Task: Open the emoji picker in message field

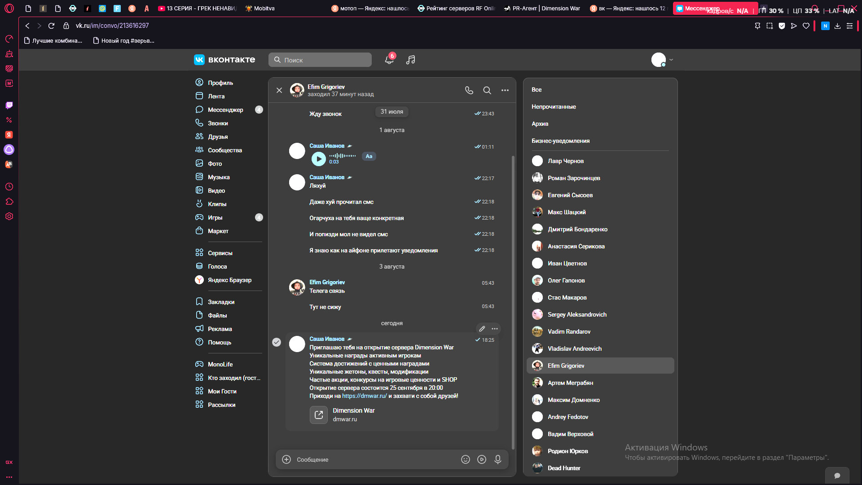Action: (x=466, y=459)
